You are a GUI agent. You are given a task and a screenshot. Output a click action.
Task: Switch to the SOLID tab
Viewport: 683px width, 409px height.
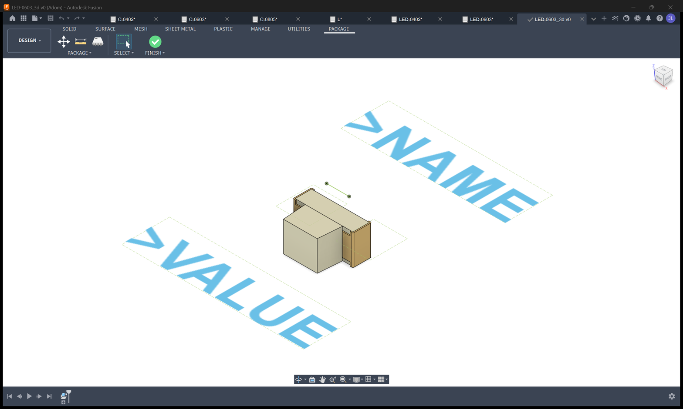pyautogui.click(x=69, y=29)
